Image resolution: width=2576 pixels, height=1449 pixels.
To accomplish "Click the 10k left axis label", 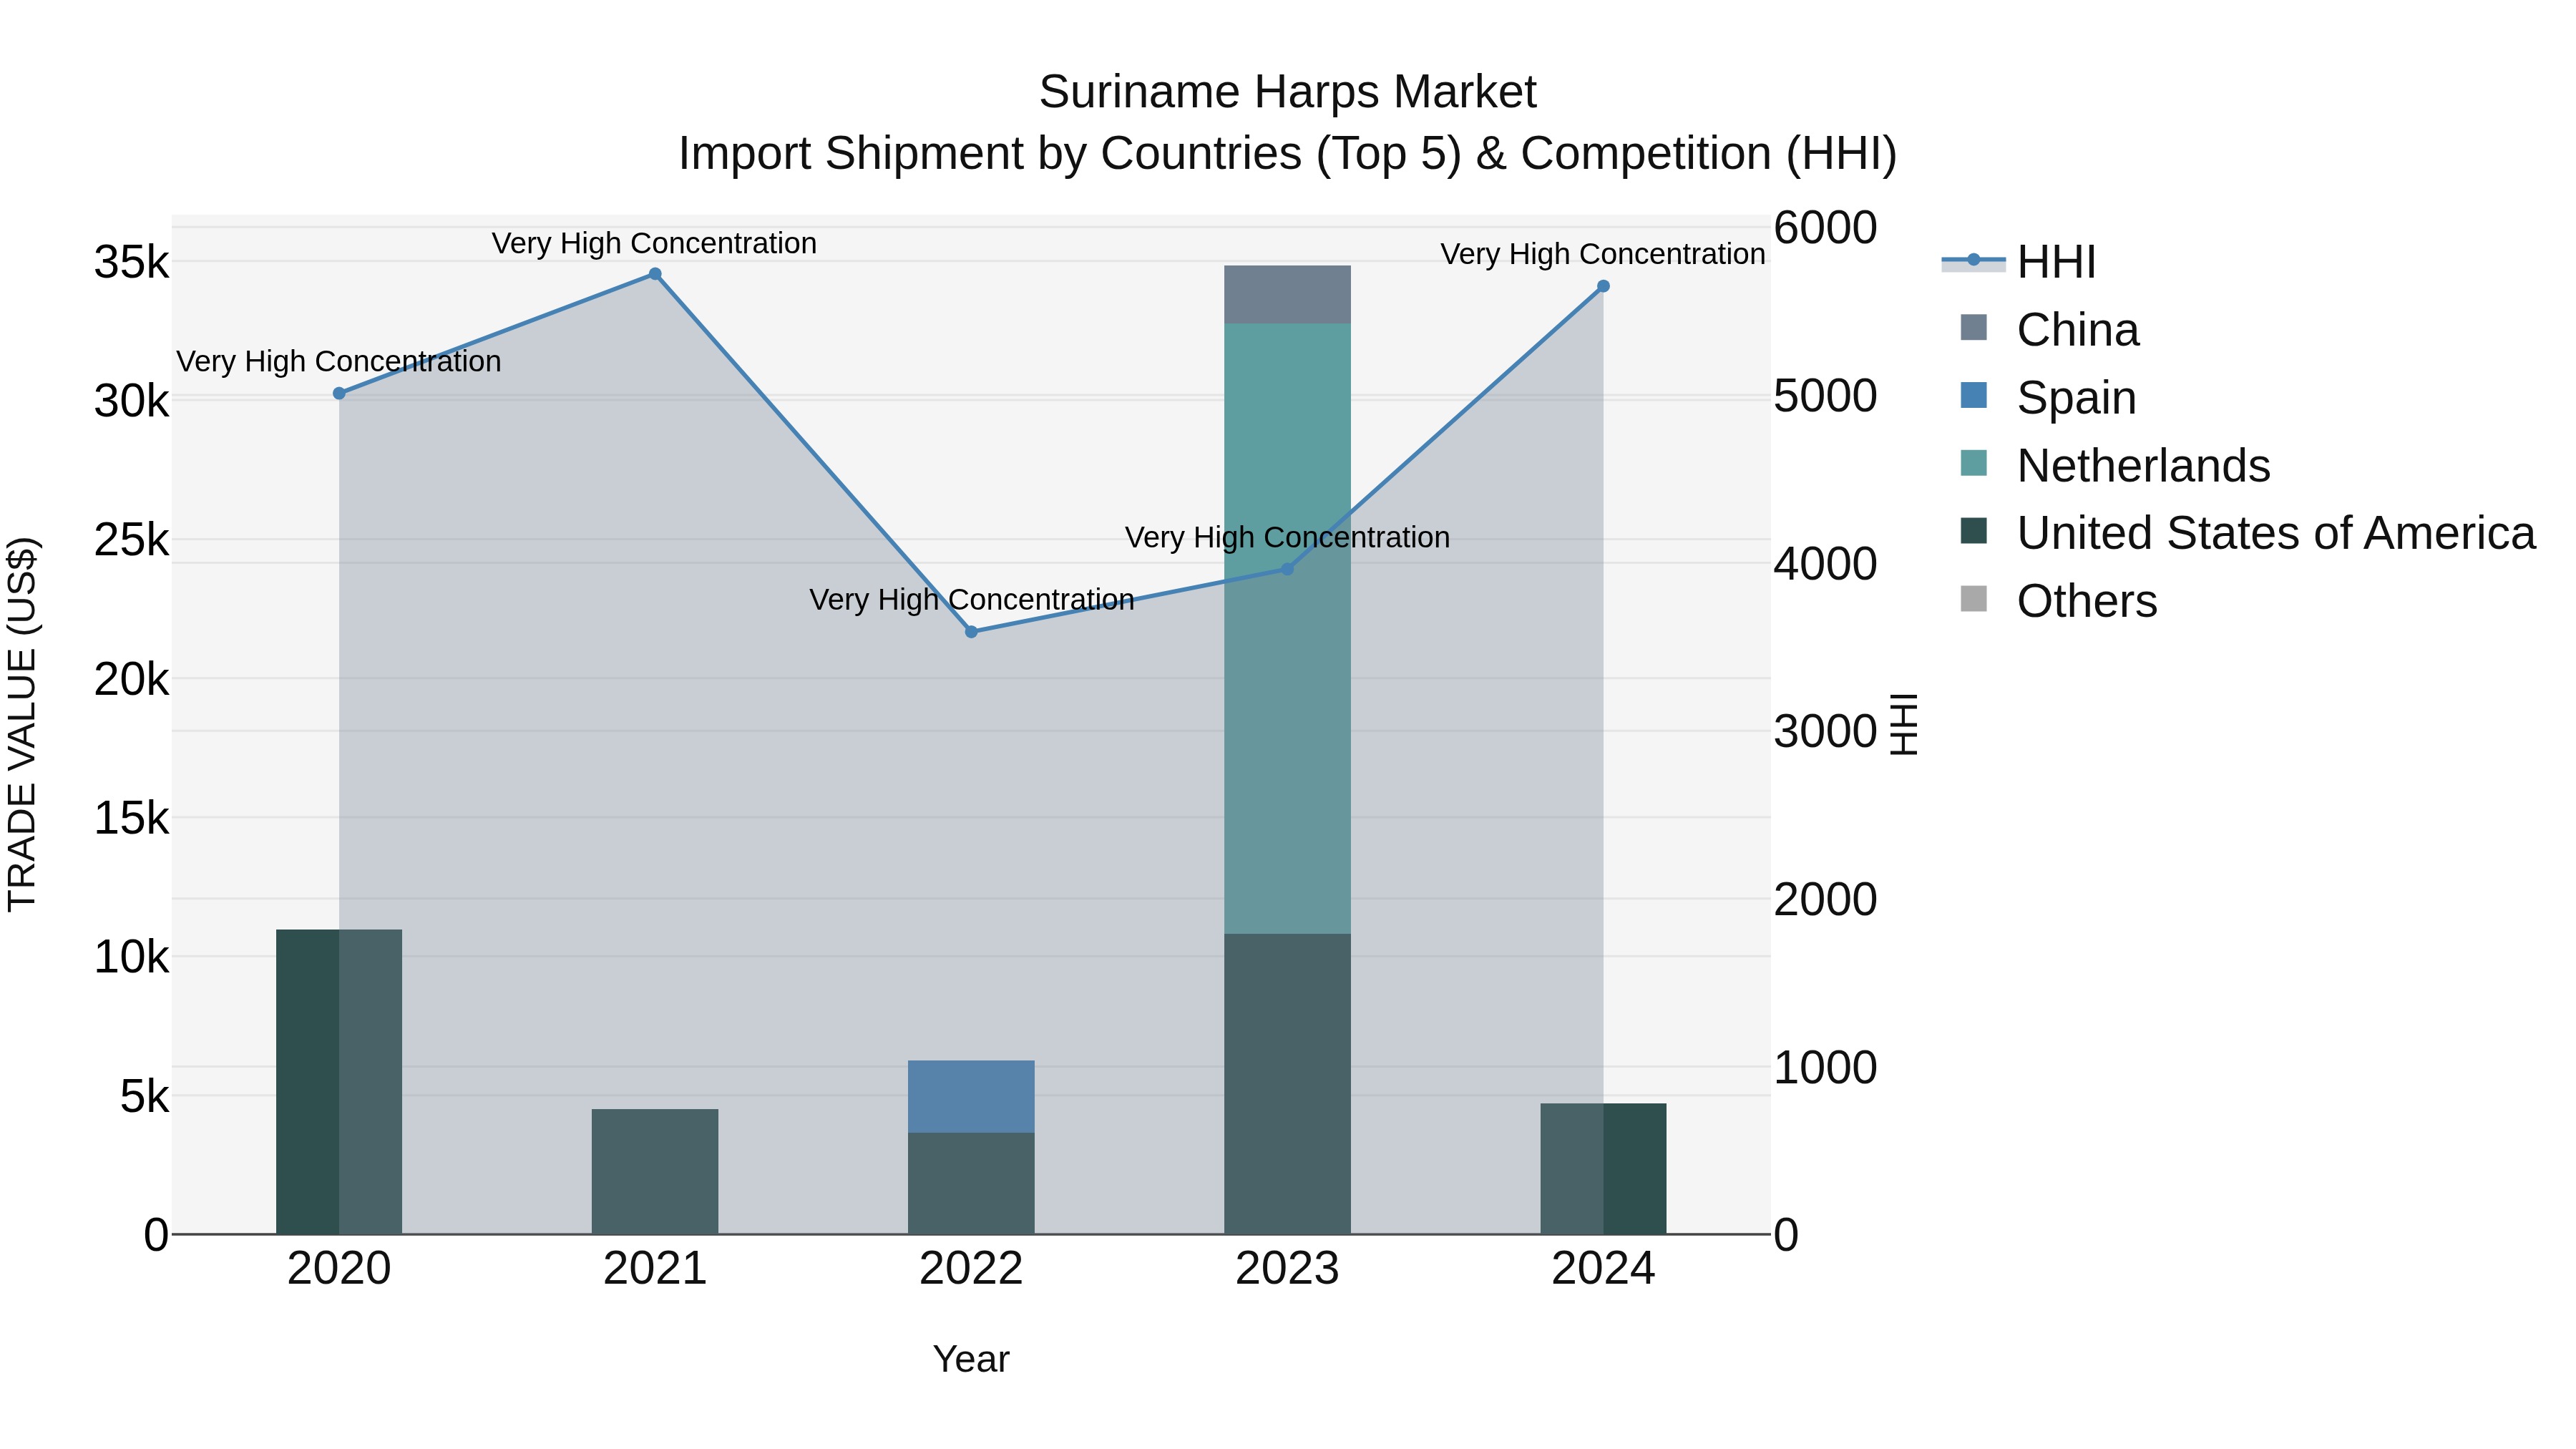I will (x=132, y=958).
